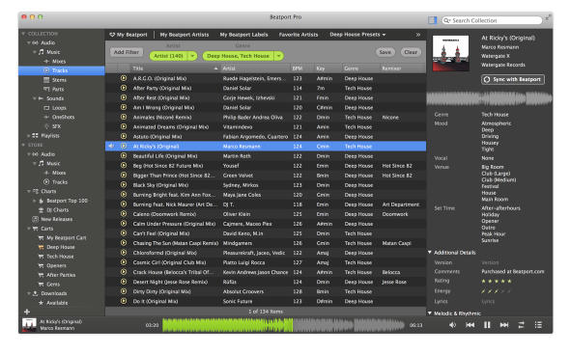This screenshot has height=354, width=570.
Task: Set the Energy lightning bolt rating
Action: click(x=497, y=291)
